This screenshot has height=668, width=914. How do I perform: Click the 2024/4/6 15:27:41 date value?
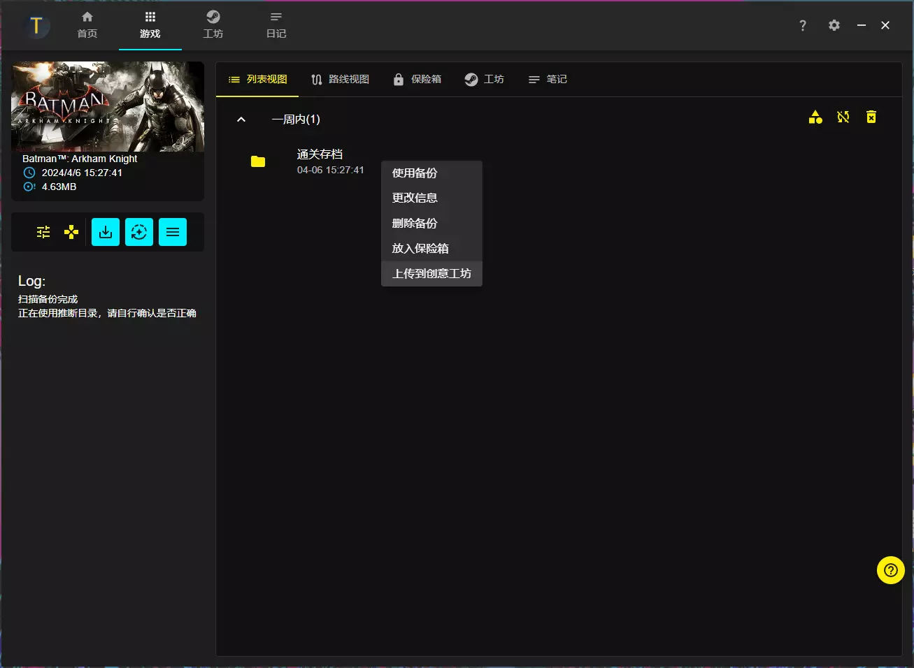(82, 173)
